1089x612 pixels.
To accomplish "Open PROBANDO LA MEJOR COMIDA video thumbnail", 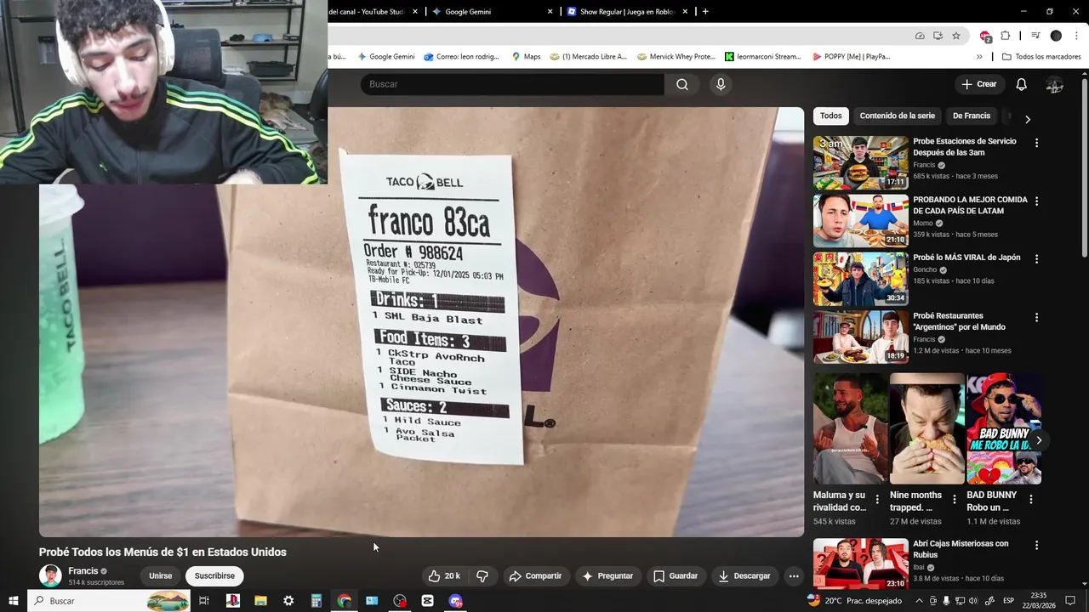I will pyautogui.click(x=860, y=221).
